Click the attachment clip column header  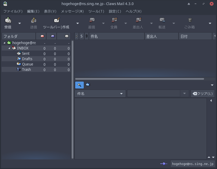(87, 36)
